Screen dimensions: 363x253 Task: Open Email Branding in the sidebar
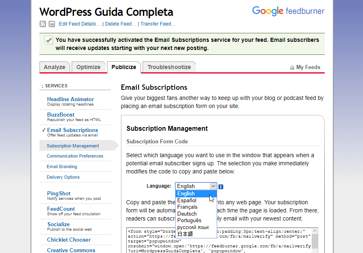(x=62, y=167)
